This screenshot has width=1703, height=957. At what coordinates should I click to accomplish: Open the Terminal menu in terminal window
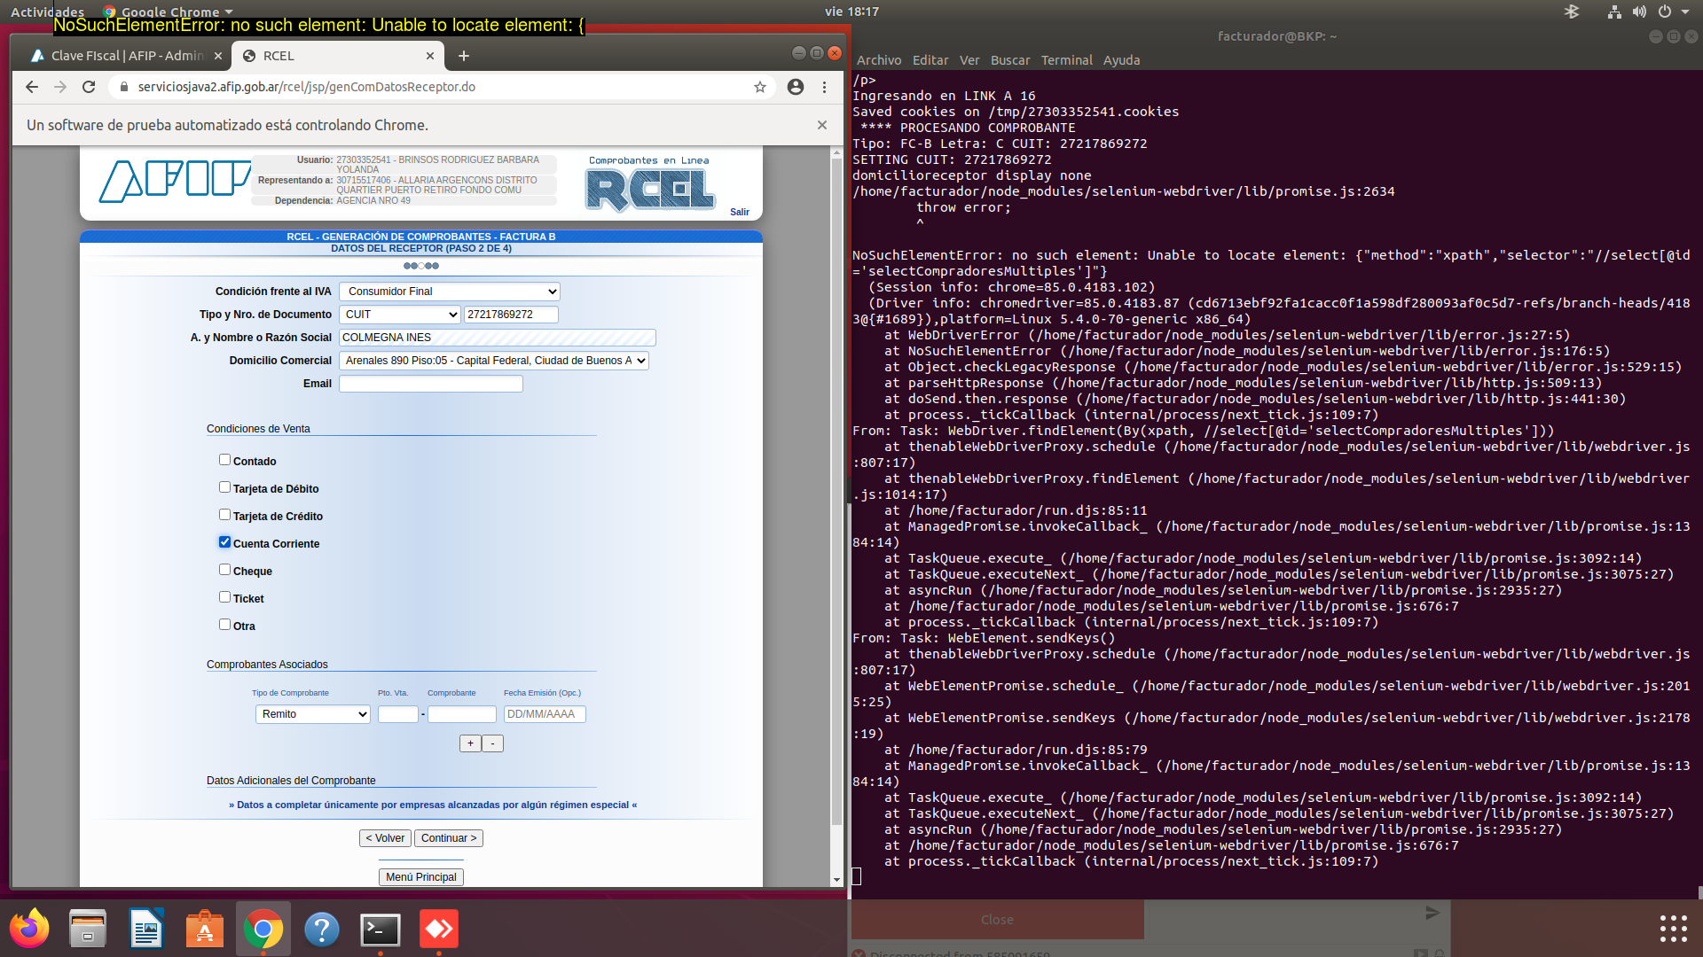(1066, 60)
